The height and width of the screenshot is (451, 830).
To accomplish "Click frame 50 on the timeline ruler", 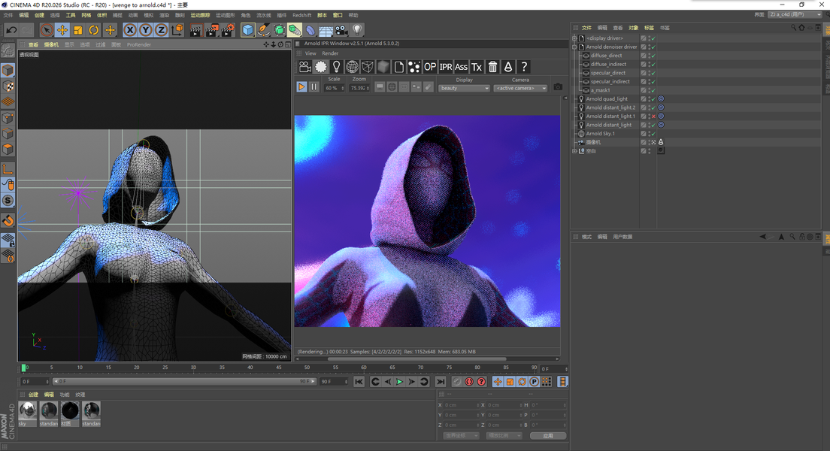I will tap(307, 368).
